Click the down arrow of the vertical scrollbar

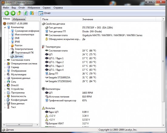[x=163, y=125]
